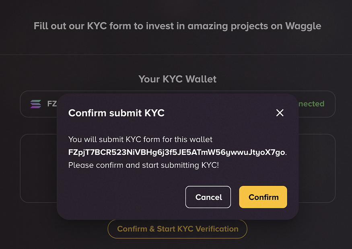Click the Your KYC Wallet heading

tap(177, 79)
